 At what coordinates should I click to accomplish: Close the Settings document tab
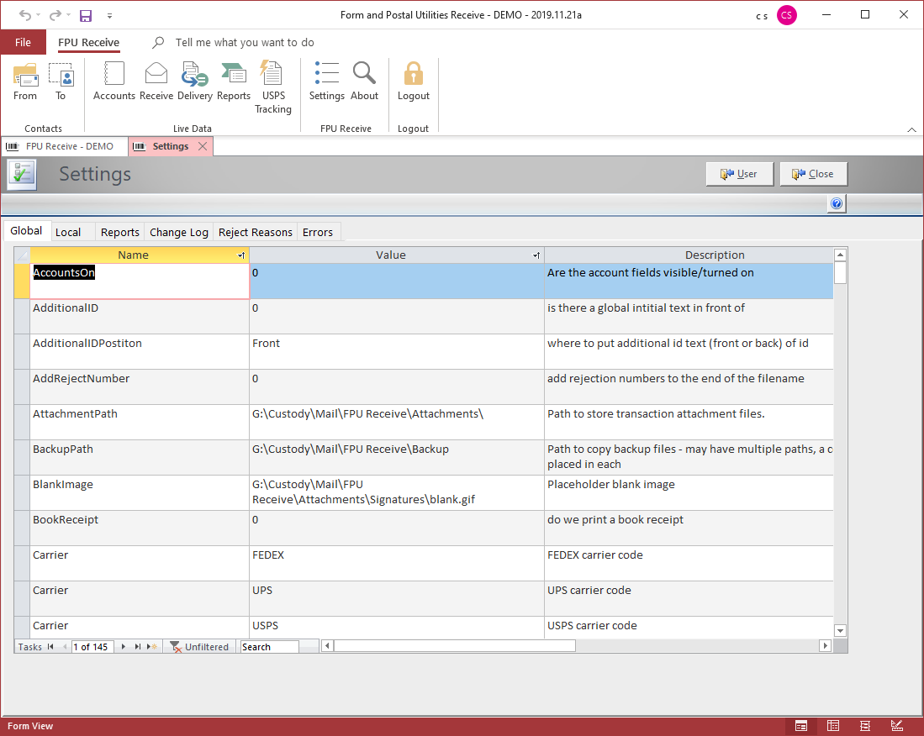tap(202, 146)
